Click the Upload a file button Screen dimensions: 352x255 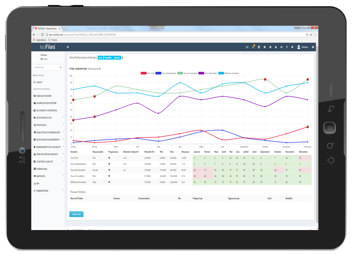click(76, 214)
